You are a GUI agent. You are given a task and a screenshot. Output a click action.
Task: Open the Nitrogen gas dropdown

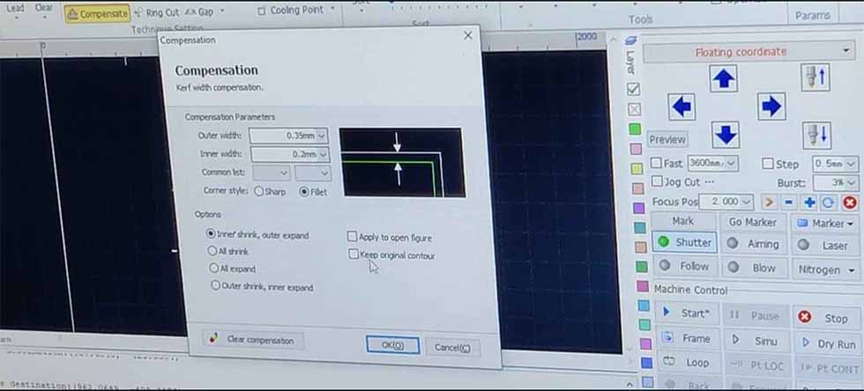pos(826,269)
